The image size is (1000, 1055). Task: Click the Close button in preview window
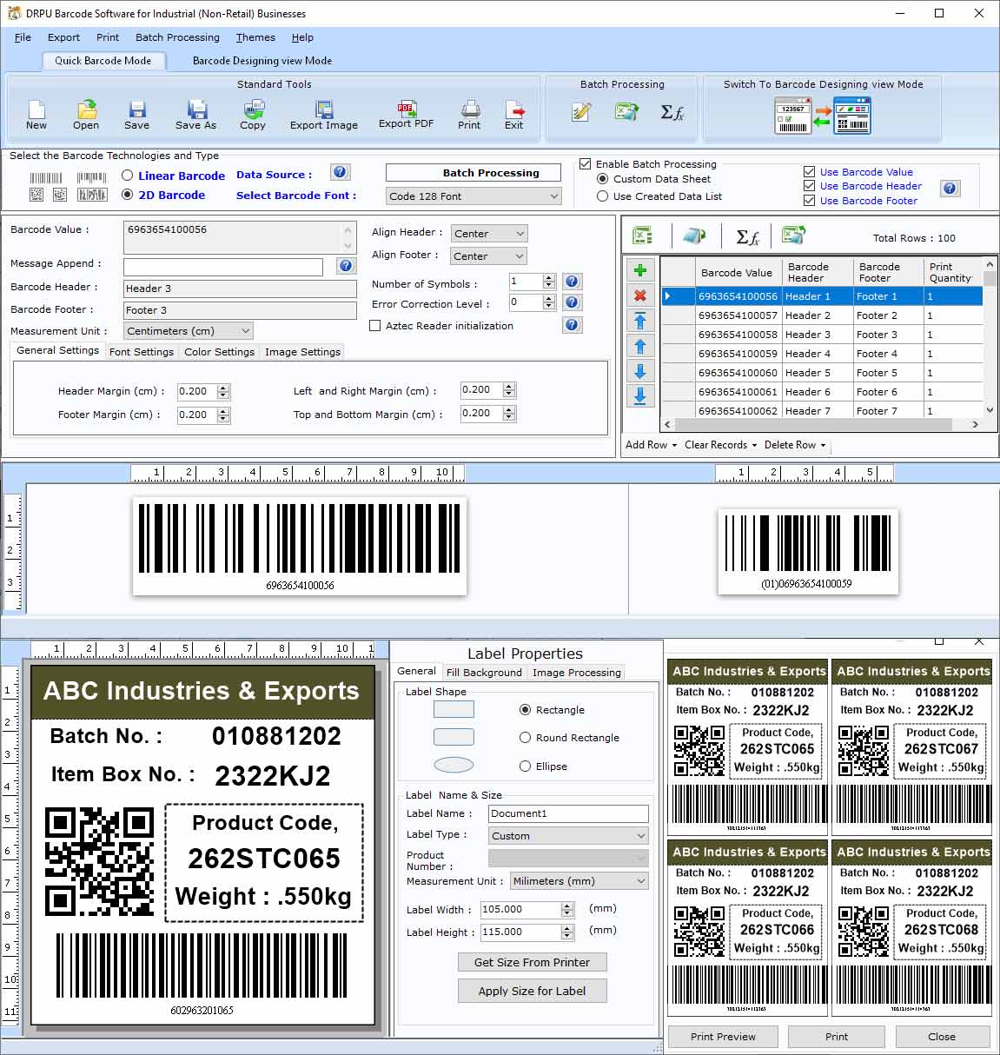tap(942, 1037)
